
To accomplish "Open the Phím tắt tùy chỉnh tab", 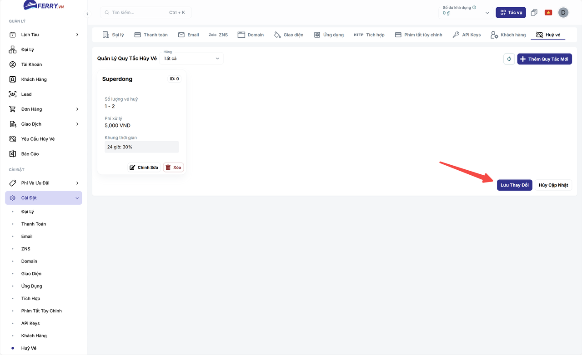I will pos(418,35).
